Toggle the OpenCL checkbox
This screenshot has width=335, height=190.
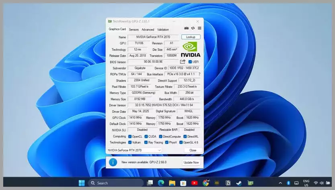click(130, 136)
